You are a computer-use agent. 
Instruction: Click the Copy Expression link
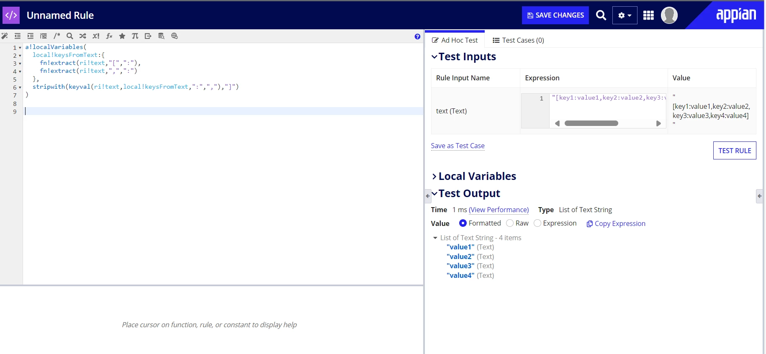point(616,223)
